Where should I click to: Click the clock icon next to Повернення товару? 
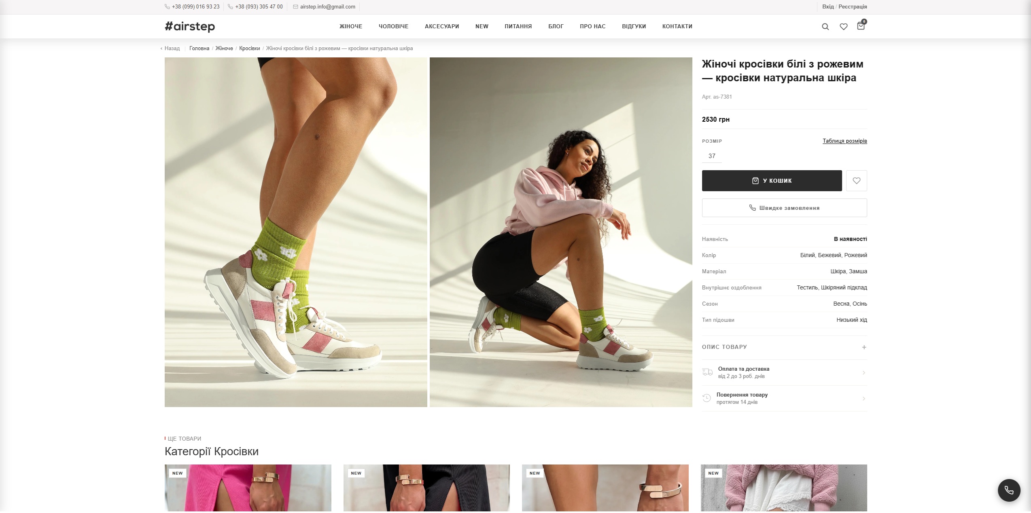[707, 398]
